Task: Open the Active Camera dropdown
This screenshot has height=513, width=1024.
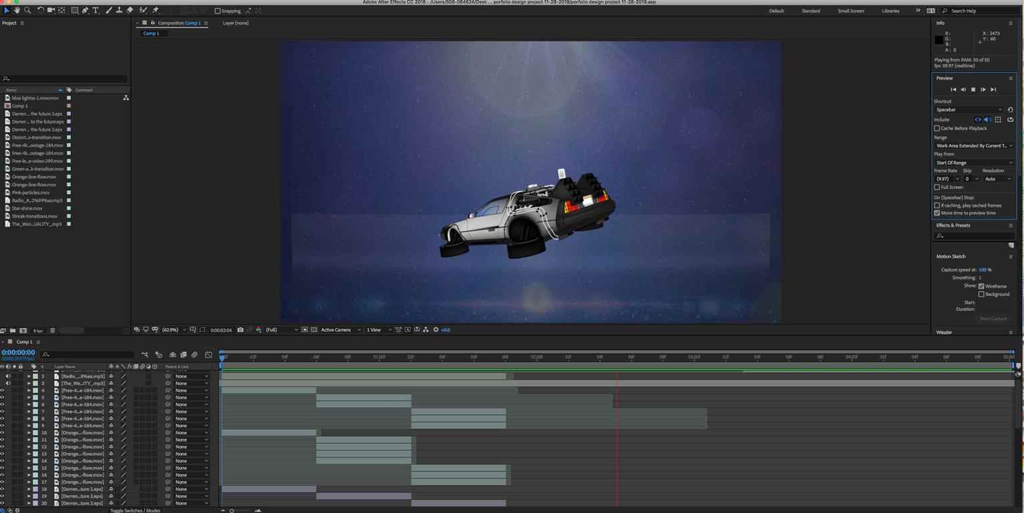Action: 340,330
